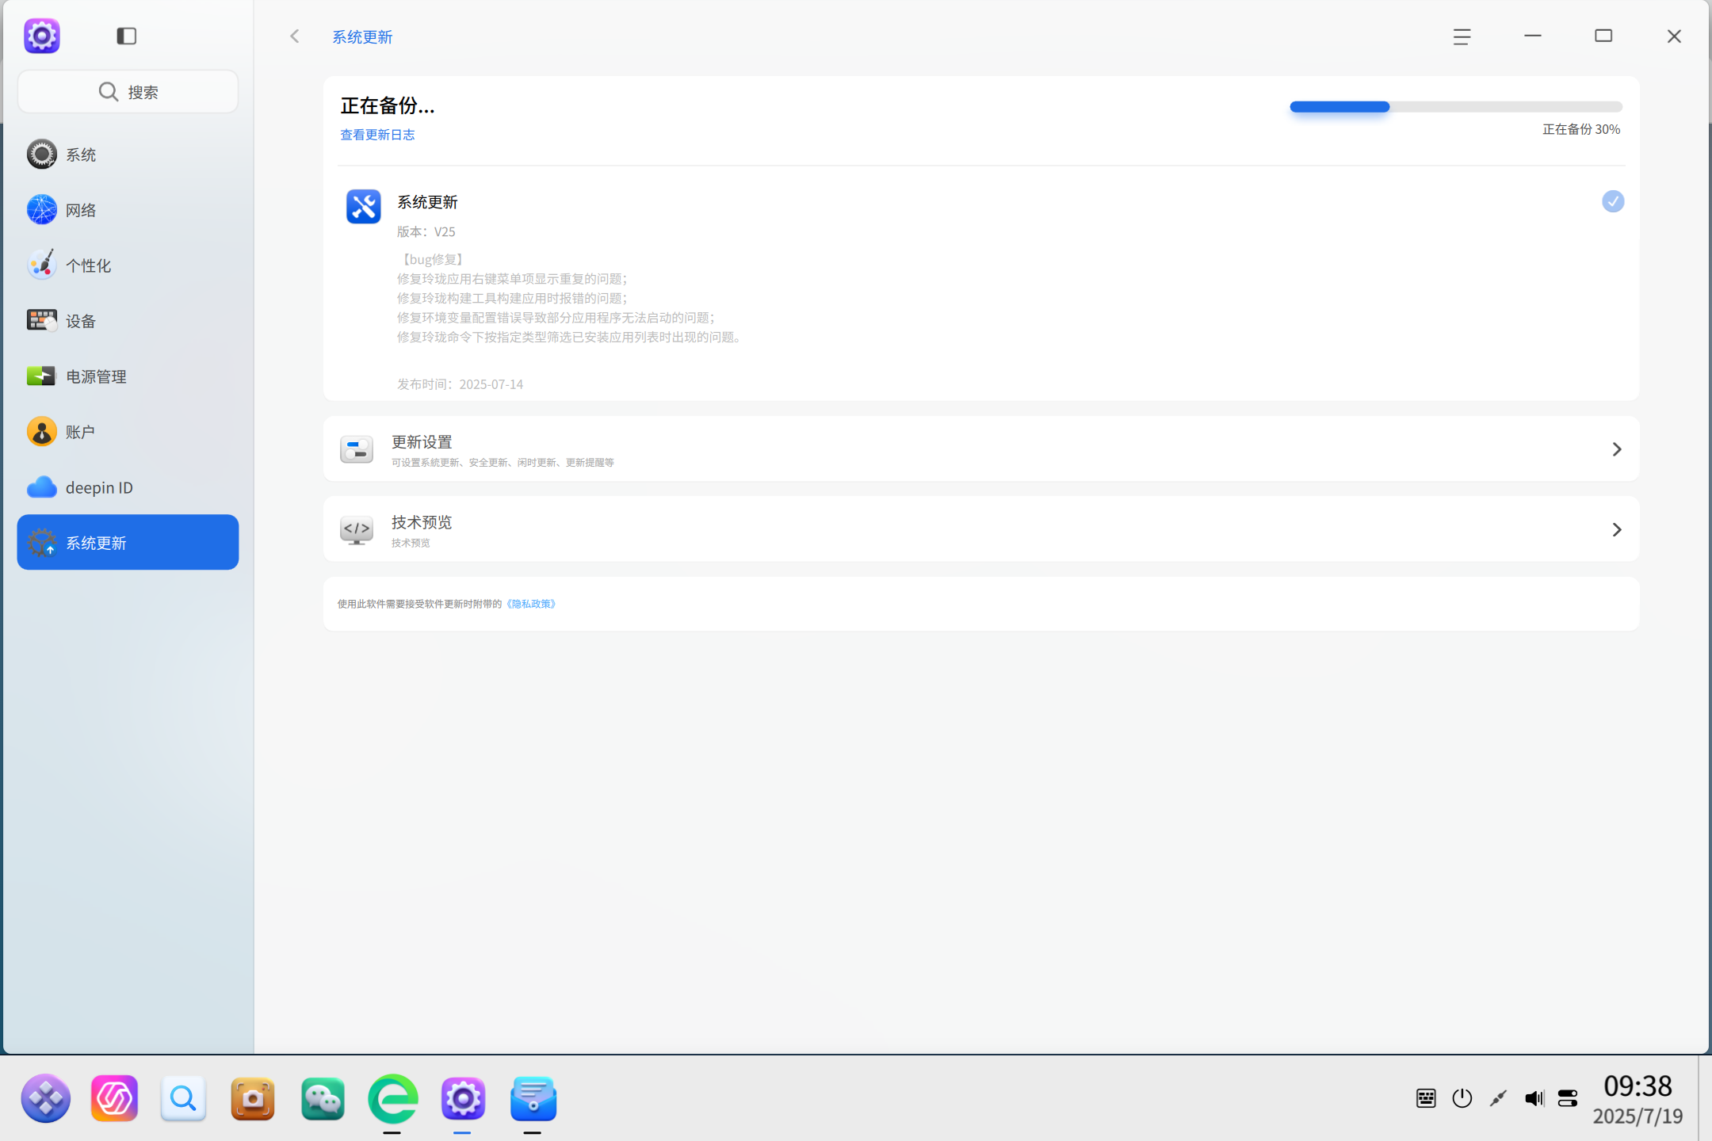Image resolution: width=1712 pixels, height=1141 pixels.
Task: Open the on-screen keyboard tray icon
Action: click(x=1426, y=1098)
